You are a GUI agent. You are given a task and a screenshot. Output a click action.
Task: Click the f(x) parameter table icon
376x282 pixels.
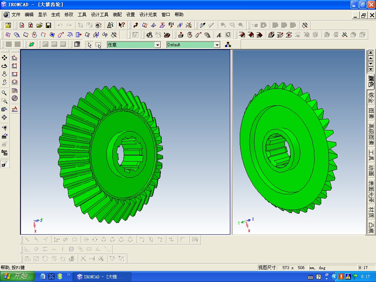[x=171, y=25]
